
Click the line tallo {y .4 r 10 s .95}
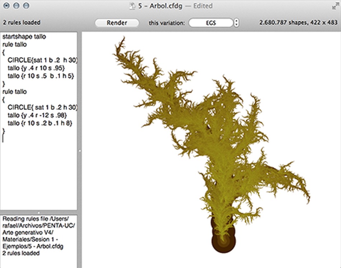coord(36,68)
